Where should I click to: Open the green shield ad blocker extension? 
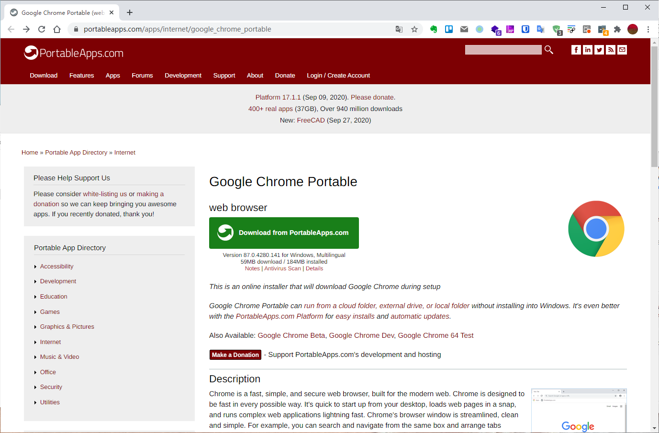pyautogui.click(x=557, y=30)
